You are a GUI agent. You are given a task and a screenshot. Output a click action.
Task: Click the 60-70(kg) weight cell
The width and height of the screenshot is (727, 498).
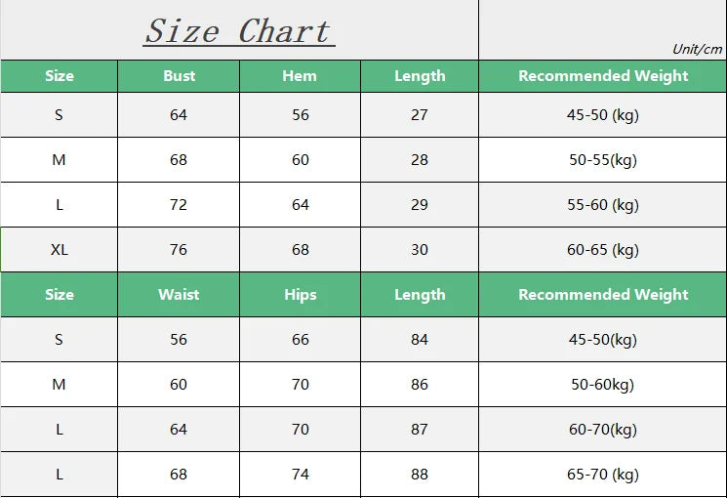point(603,430)
